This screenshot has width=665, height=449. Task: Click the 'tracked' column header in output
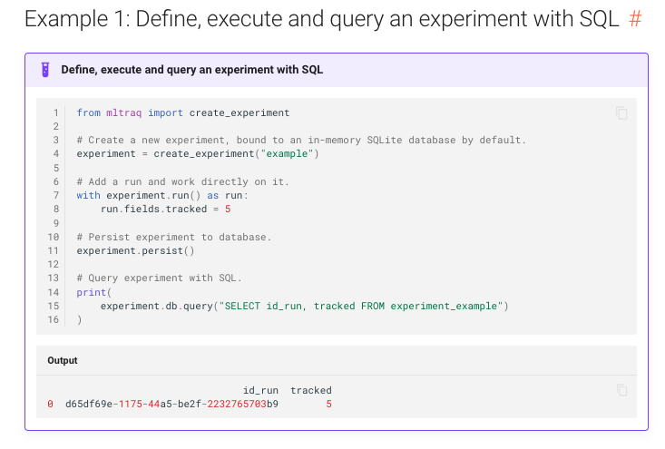[310, 390]
